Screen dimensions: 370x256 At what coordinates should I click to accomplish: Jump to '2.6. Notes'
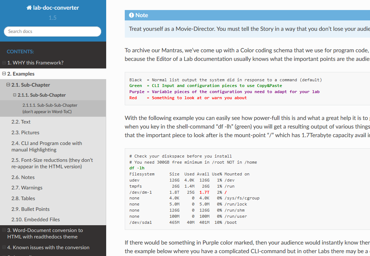(x=23, y=177)
